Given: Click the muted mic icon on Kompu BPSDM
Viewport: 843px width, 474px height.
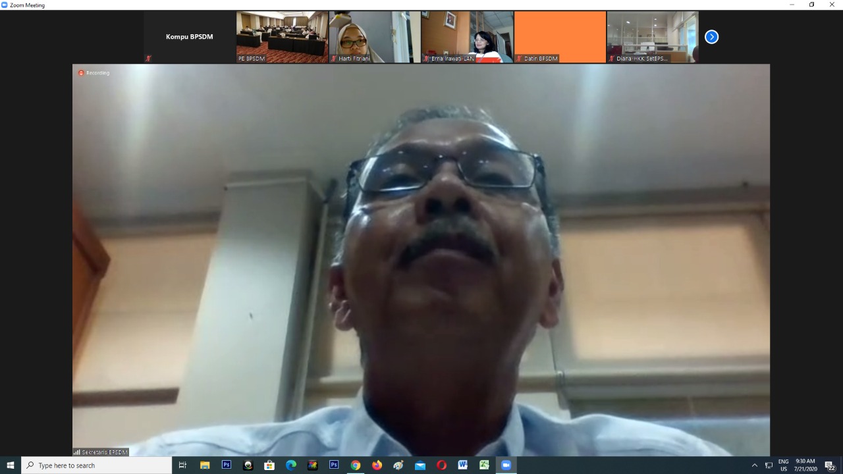Looking at the screenshot, I should coord(148,59).
